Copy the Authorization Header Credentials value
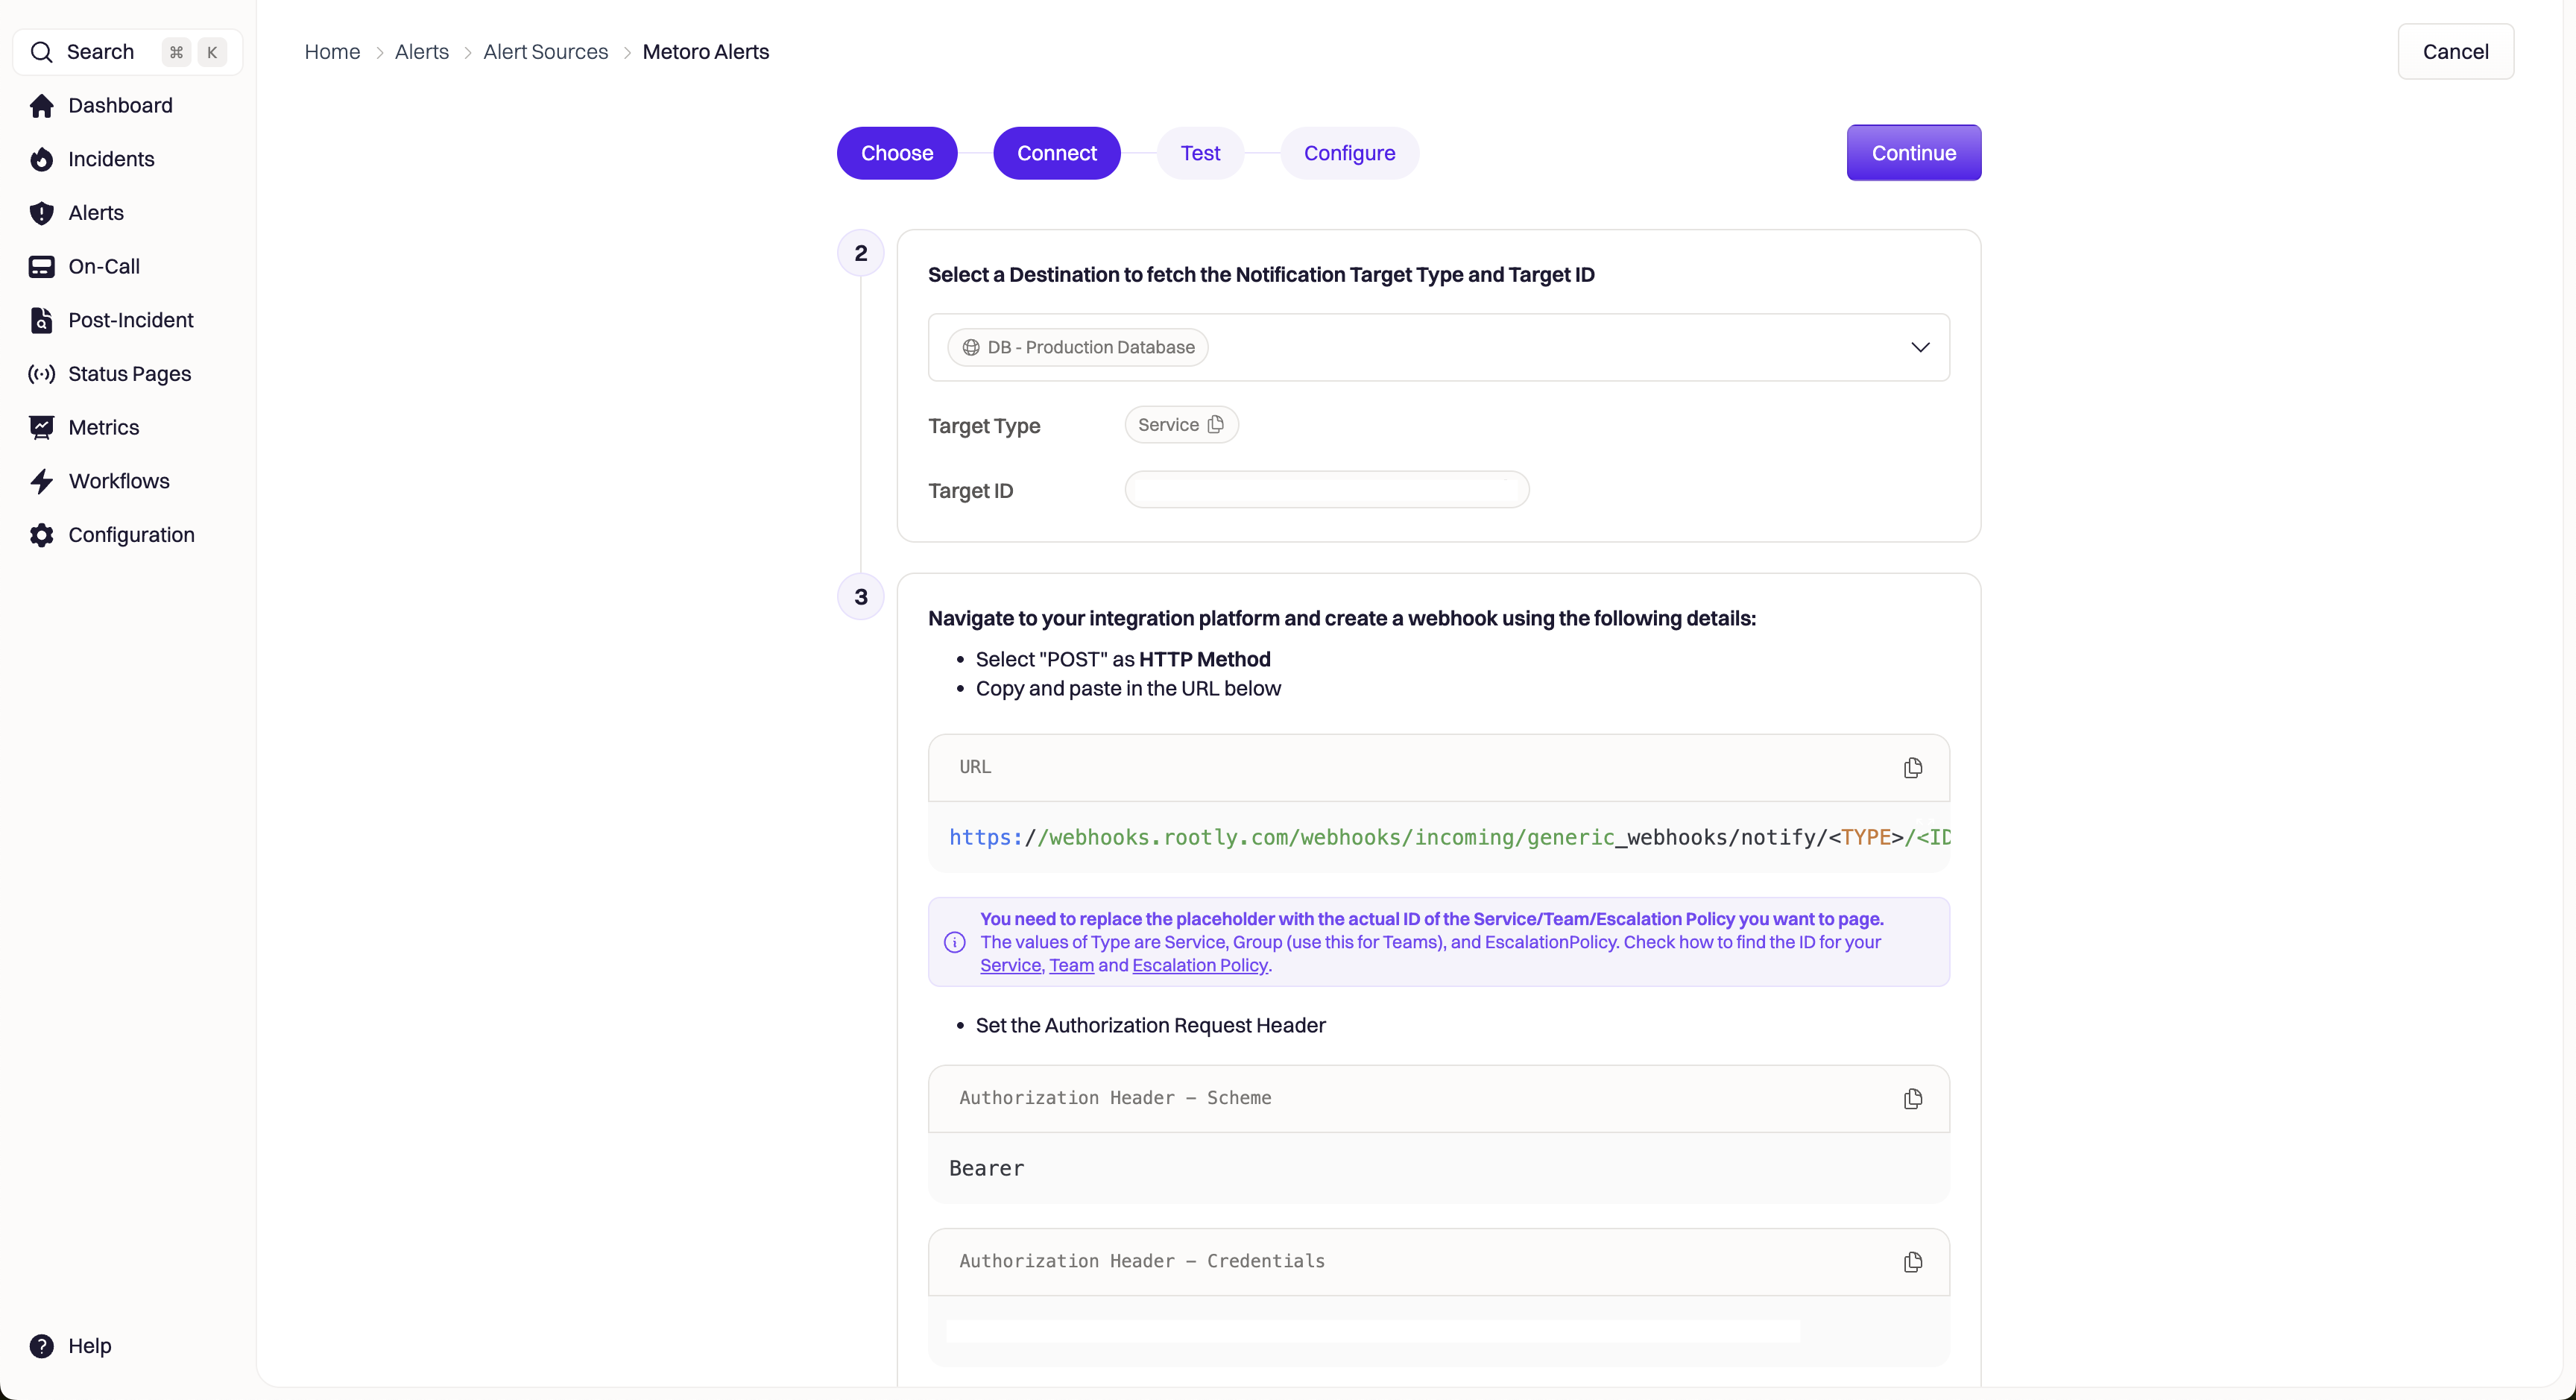 click(1912, 1262)
